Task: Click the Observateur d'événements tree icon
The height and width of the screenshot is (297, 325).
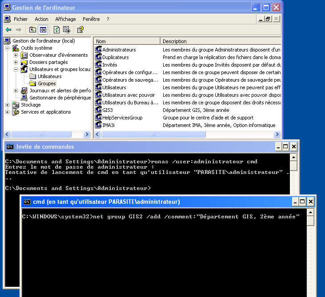Action: pyautogui.click(x=24, y=55)
